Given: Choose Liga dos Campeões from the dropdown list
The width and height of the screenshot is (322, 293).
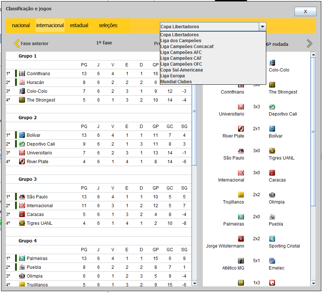Looking at the screenshot, I should [x=213, y=40].
